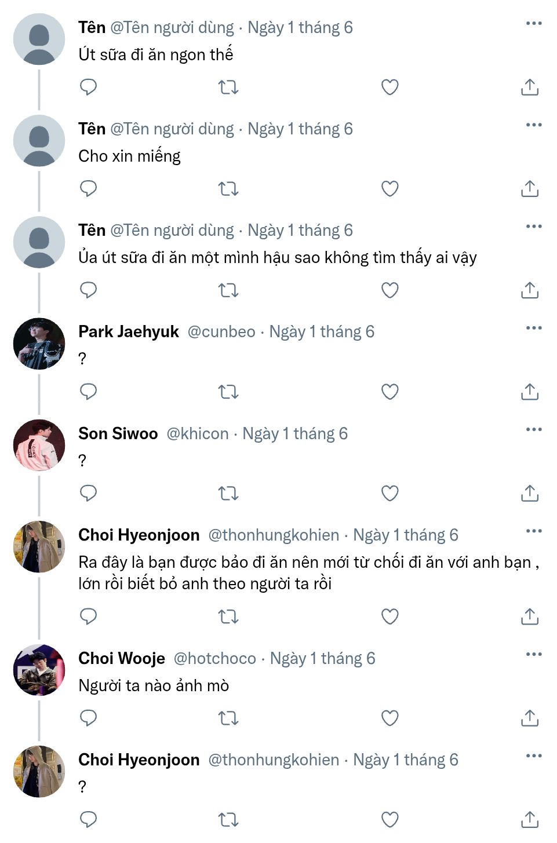Reply to the "Cho xin miếng" tweet

(x=88, y=188)
